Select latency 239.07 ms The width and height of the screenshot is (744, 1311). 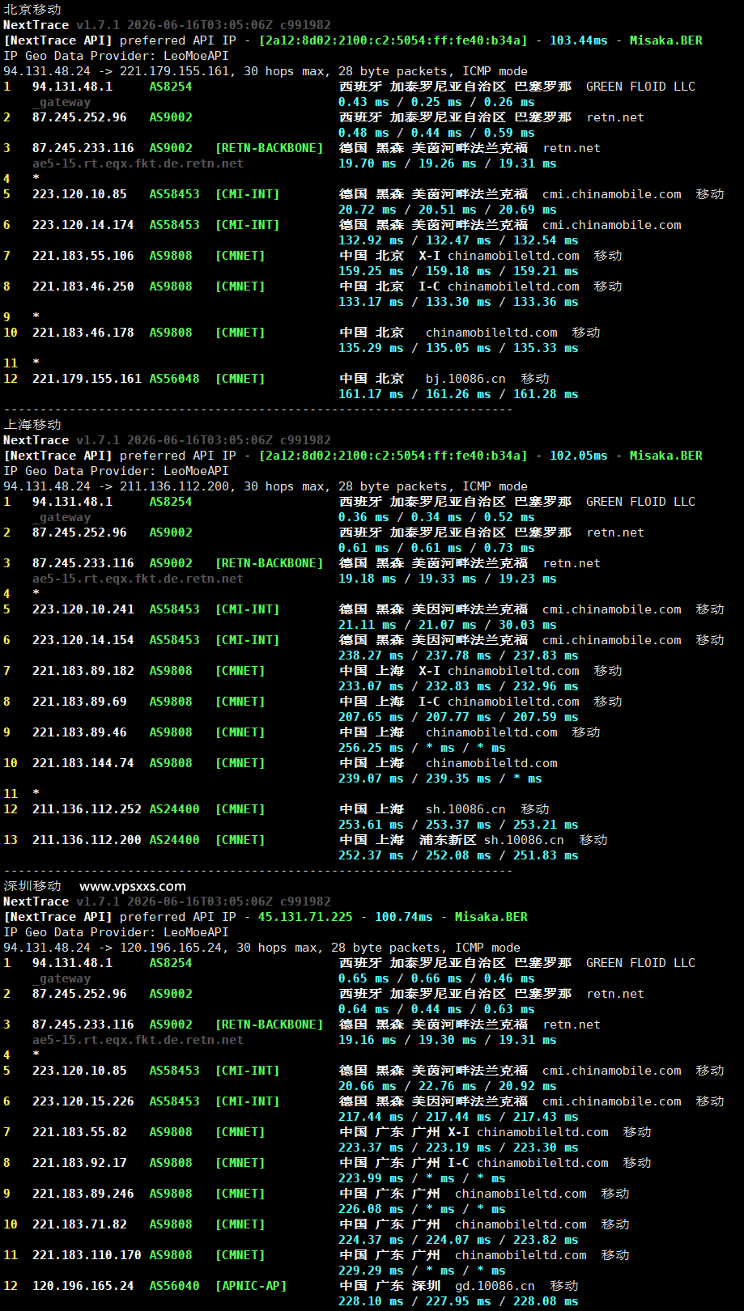coord(371,779)
